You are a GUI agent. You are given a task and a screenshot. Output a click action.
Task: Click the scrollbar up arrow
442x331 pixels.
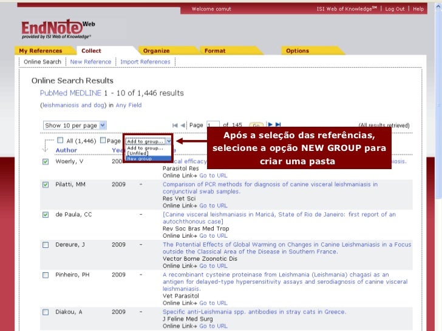438,7
